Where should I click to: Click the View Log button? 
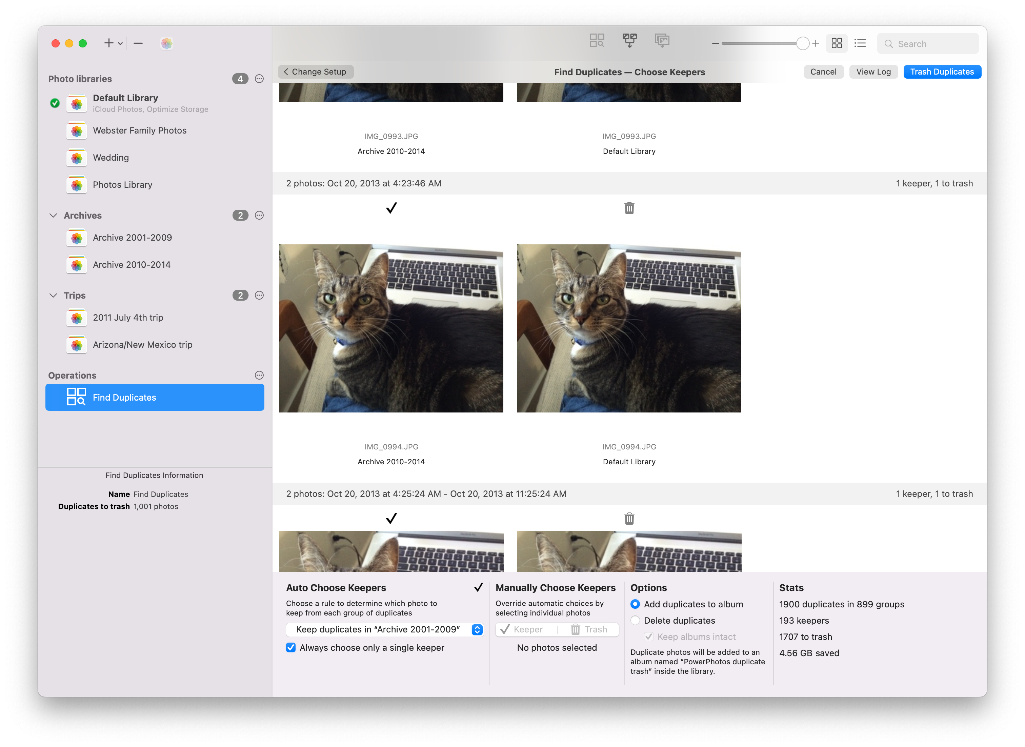tap(873, 72)
